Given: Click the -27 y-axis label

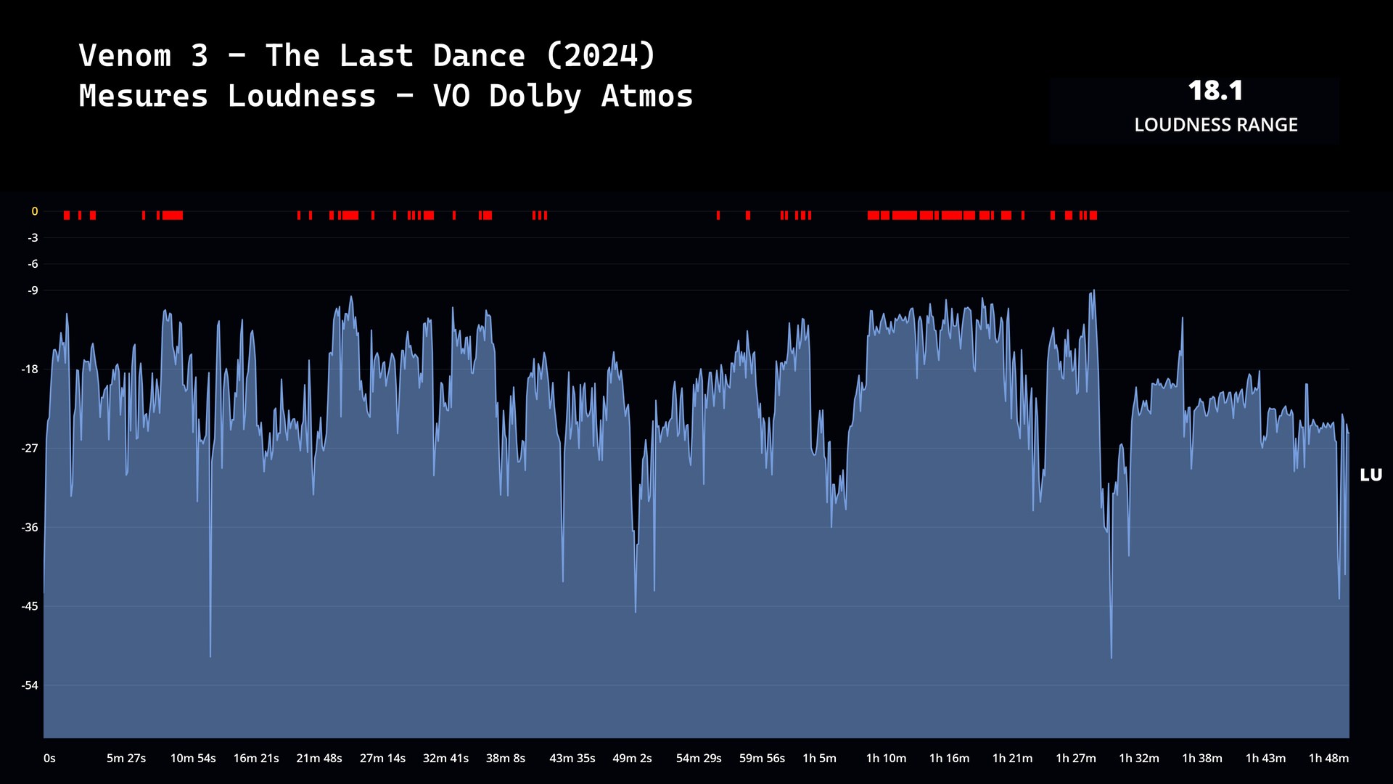Looking at the screenshot, I should point(30,449).
